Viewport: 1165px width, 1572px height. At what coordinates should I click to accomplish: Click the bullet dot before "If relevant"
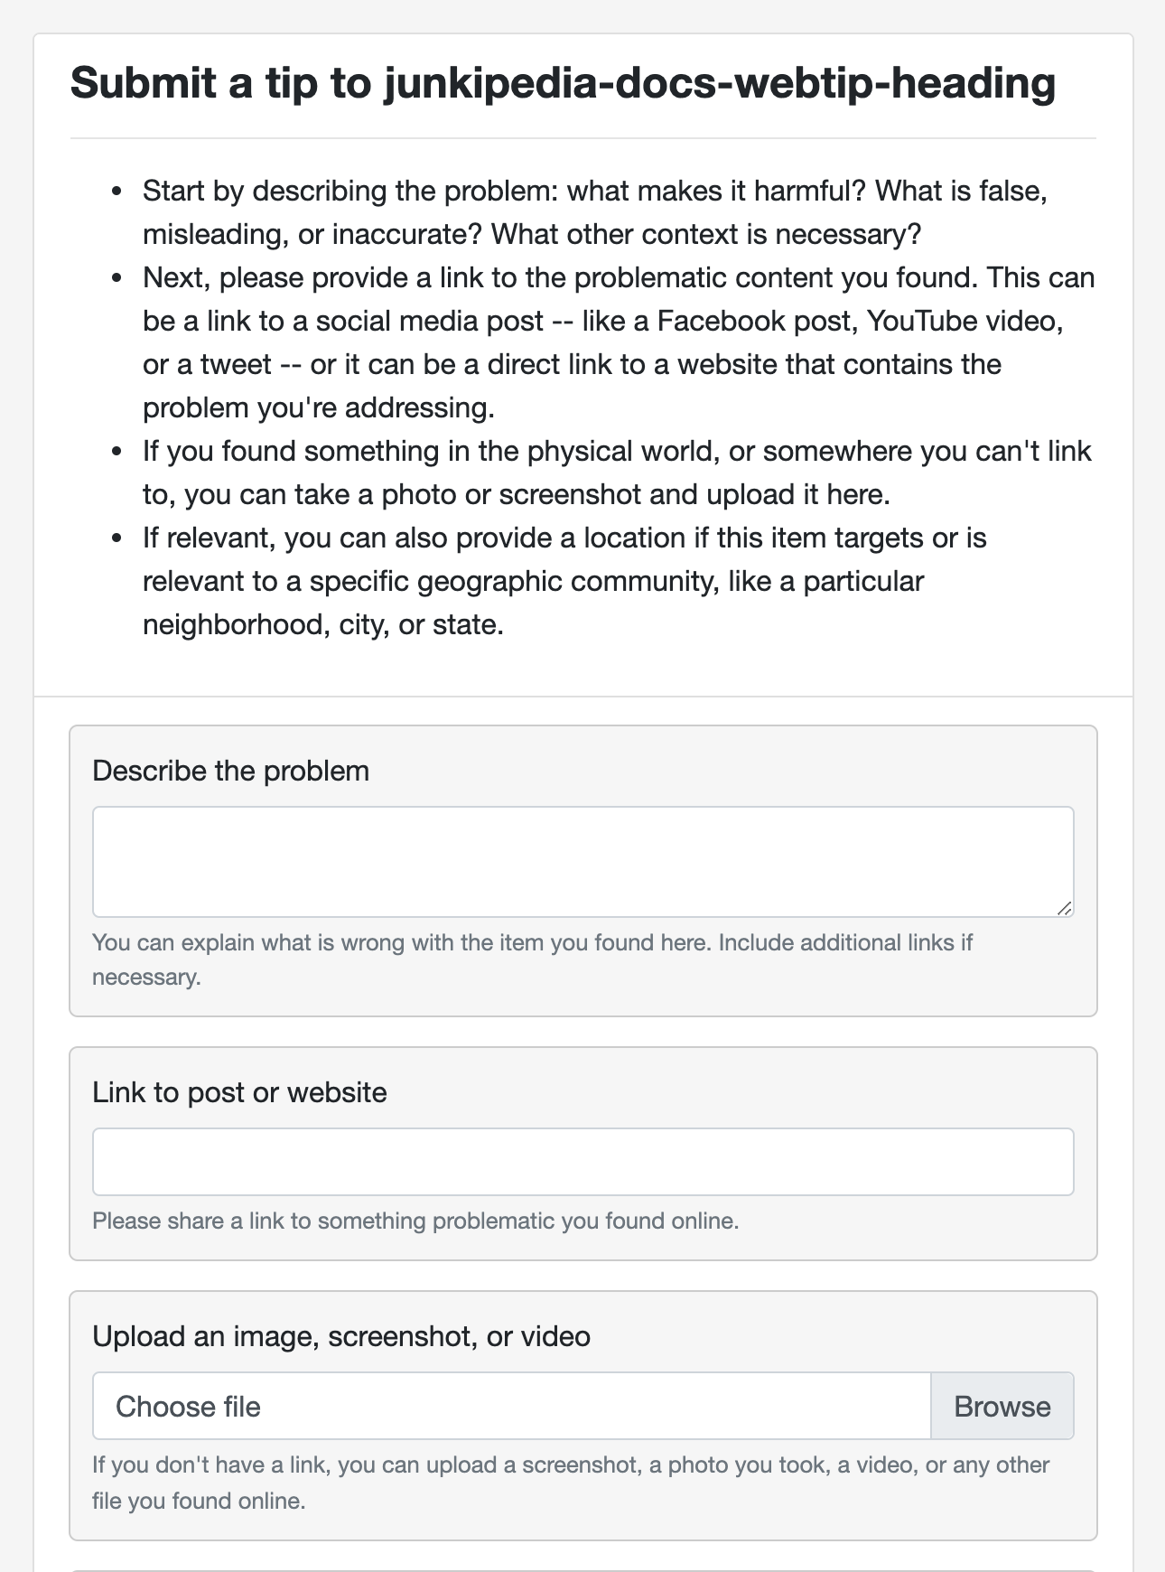pos(116,538)
